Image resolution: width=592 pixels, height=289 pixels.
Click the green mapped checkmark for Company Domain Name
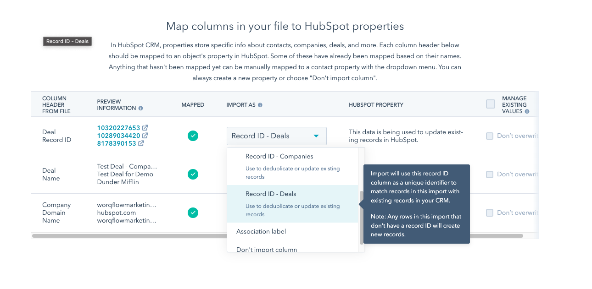[193, 213]
